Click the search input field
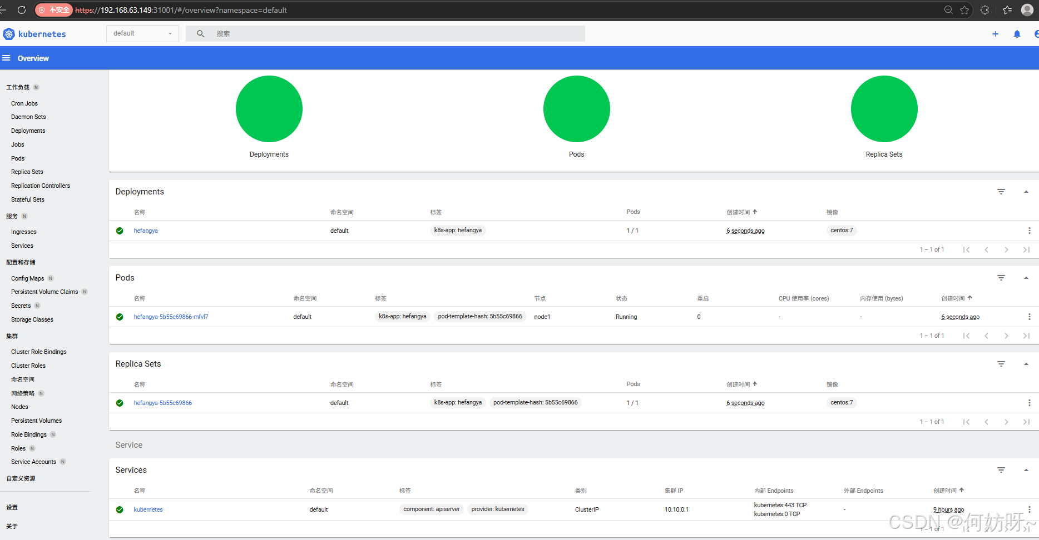This screenshot has height=540, width=1039. coord(385,33)
